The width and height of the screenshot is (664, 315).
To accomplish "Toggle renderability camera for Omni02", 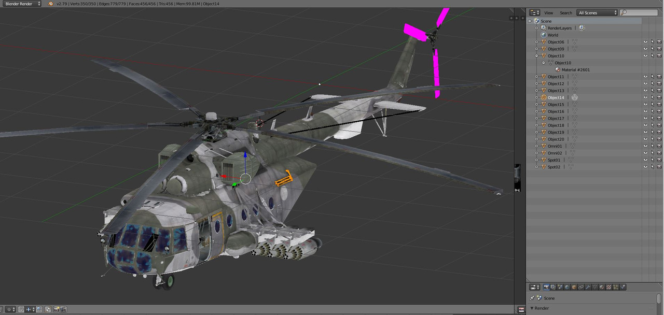I will click(659, 153).
